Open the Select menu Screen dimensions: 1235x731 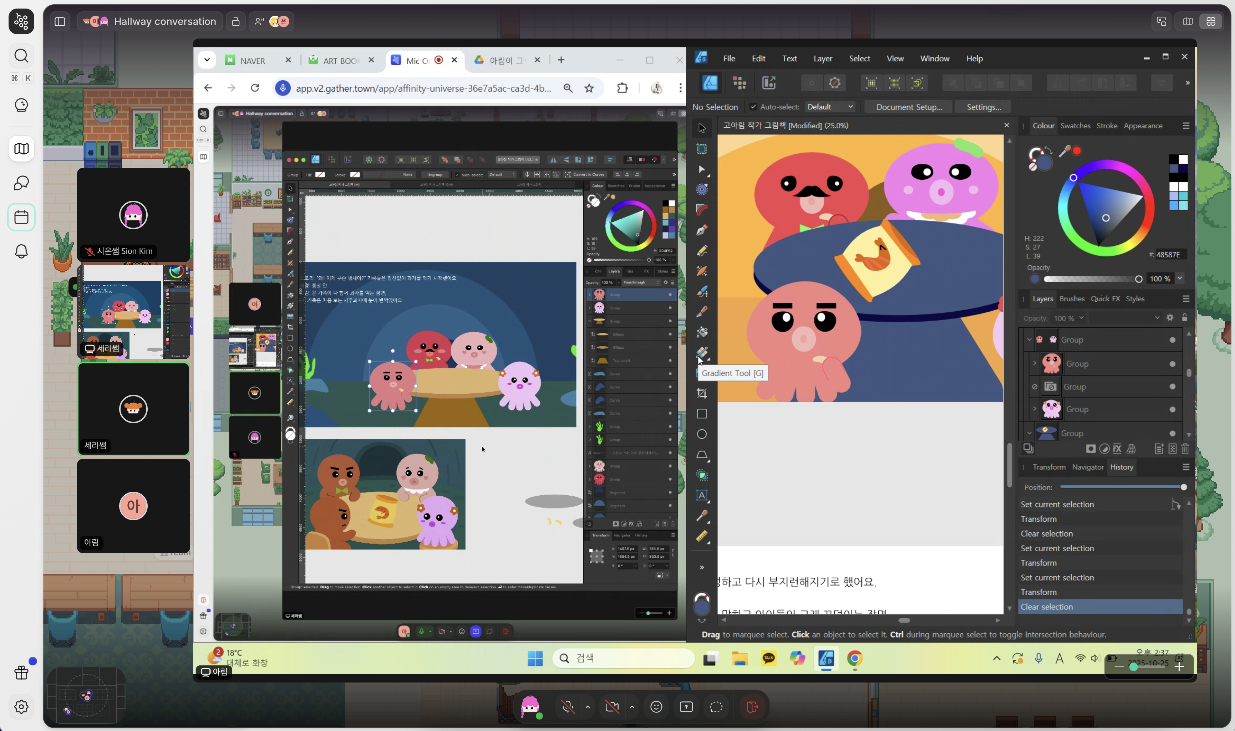point(859,58)
